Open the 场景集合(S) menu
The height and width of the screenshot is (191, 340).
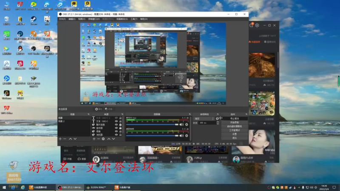coord(122,19)
